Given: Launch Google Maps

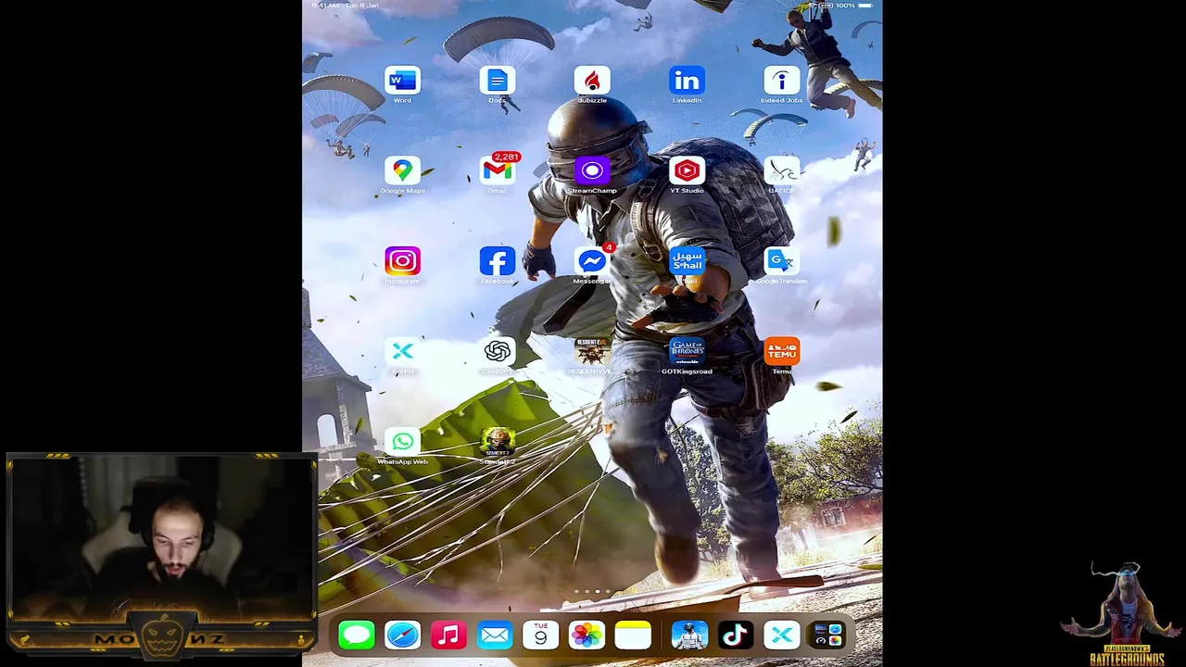Looking at the screenshot, I should (402, 170).
